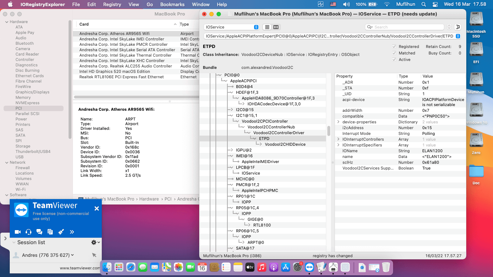Select the Interrupt Mode property row
Image resolution: width=493 pixels, height=277 pixels.
[400, 133]
